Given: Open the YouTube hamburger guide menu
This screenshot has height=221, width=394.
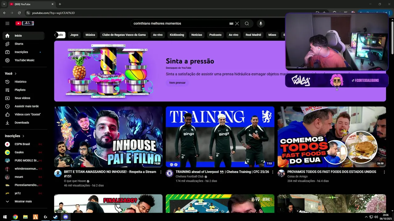Looking at the screenshot, I should (x=7, y=23).
